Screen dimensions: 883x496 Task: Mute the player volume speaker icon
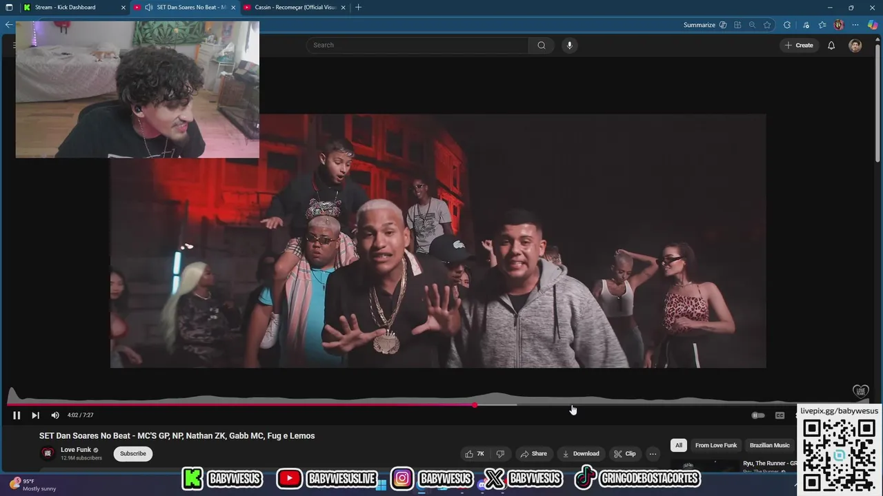click(x=55, y=415)
